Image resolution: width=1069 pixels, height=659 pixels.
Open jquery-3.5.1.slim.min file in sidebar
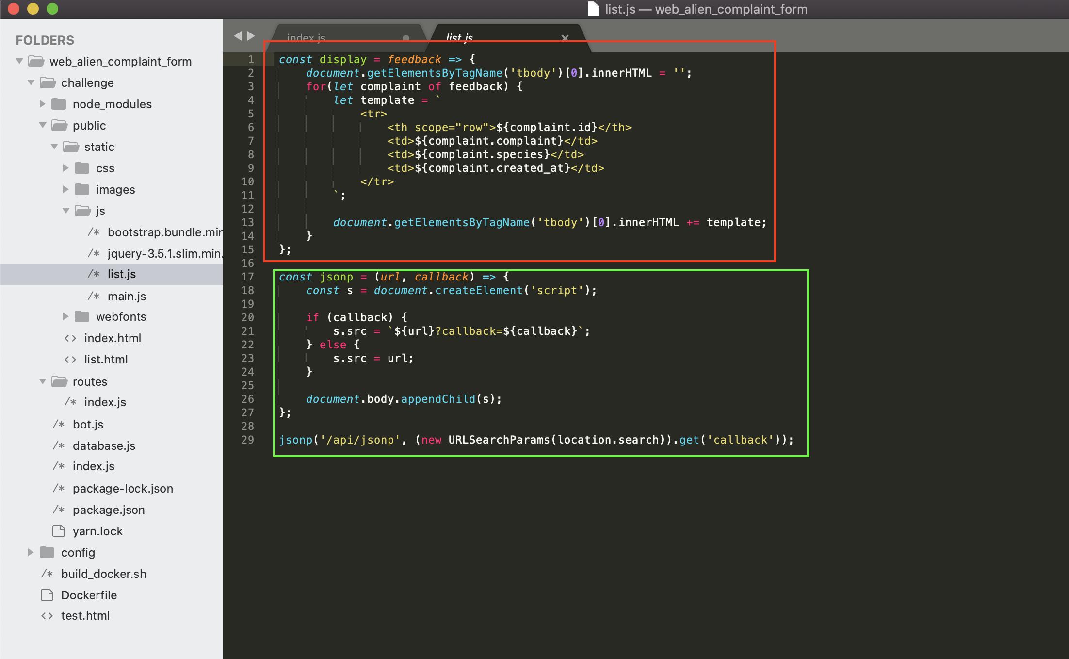[165, 253]
